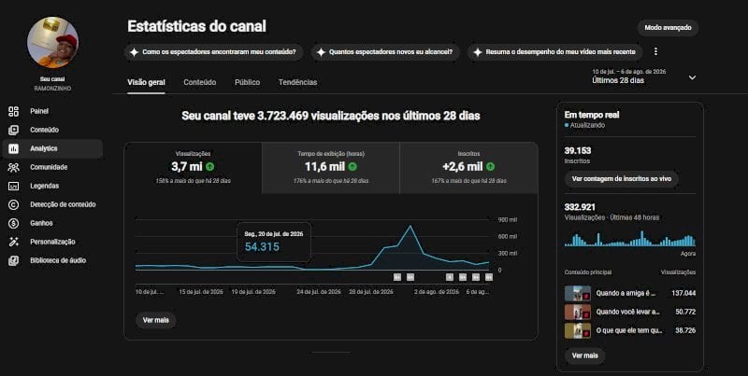
Task: Click Ver mais below the views chart
Action: tap(156, 320)
